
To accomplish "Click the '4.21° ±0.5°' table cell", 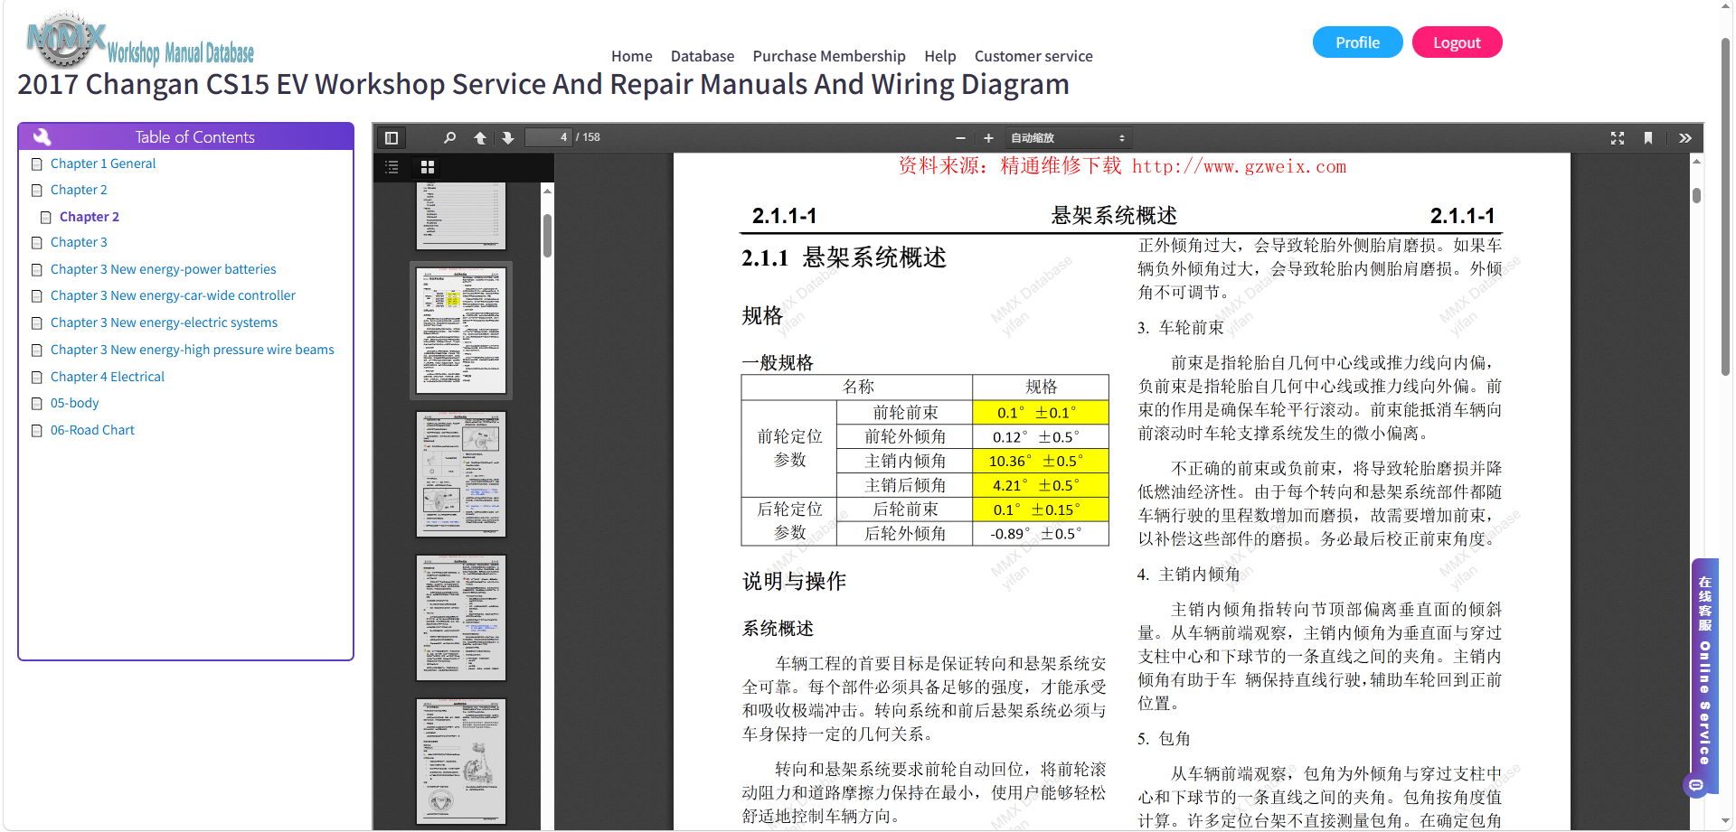I will click(1041, 485).
